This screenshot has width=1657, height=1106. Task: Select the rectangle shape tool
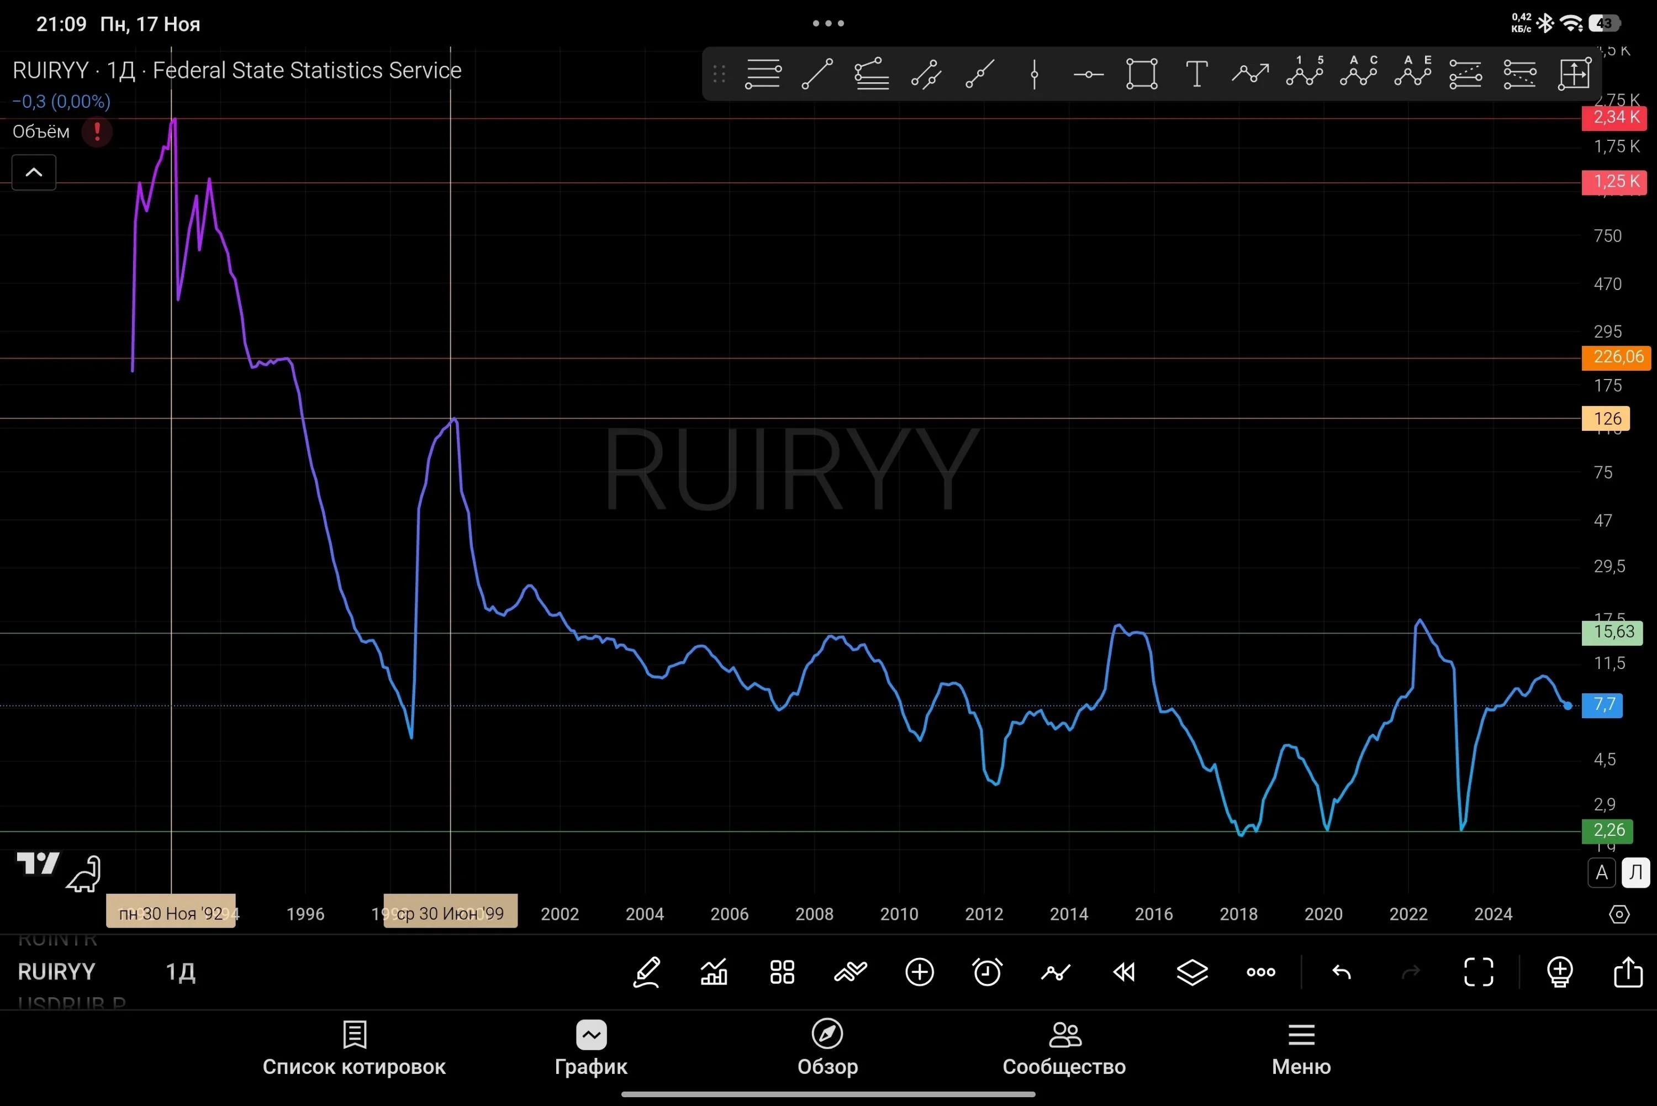point(1142,73)
